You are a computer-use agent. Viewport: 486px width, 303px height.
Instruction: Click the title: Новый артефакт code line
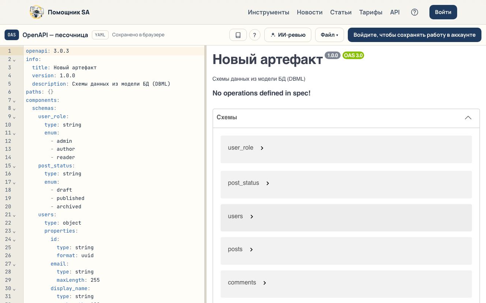(64, 67)
